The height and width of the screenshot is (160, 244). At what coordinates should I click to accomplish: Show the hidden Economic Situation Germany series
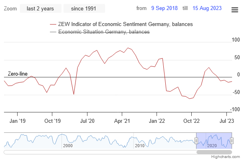click(104, 32)
